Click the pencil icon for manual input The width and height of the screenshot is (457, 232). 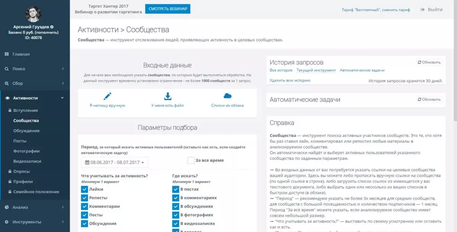(x=107, y=96)
